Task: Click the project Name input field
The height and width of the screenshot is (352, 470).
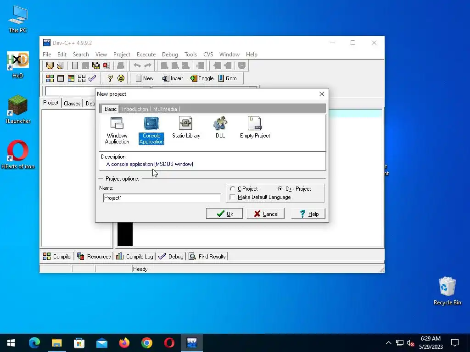Action: pyautogui.click(x=162, y=198)
